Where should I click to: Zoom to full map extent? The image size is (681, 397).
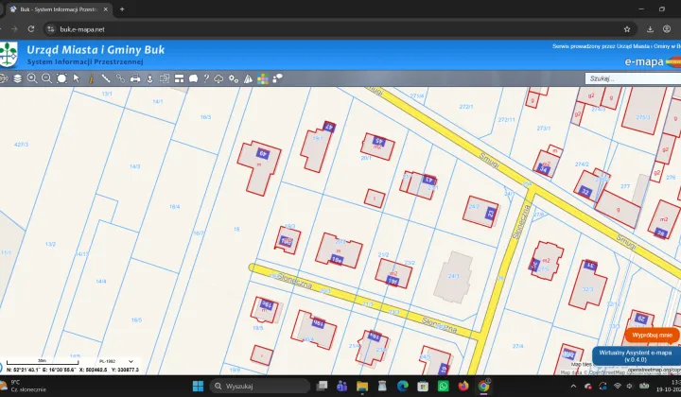click(x=61, y=78)
